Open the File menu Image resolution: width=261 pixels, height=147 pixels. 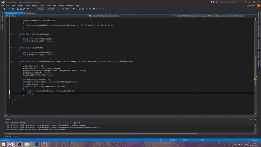pos(2,5)
